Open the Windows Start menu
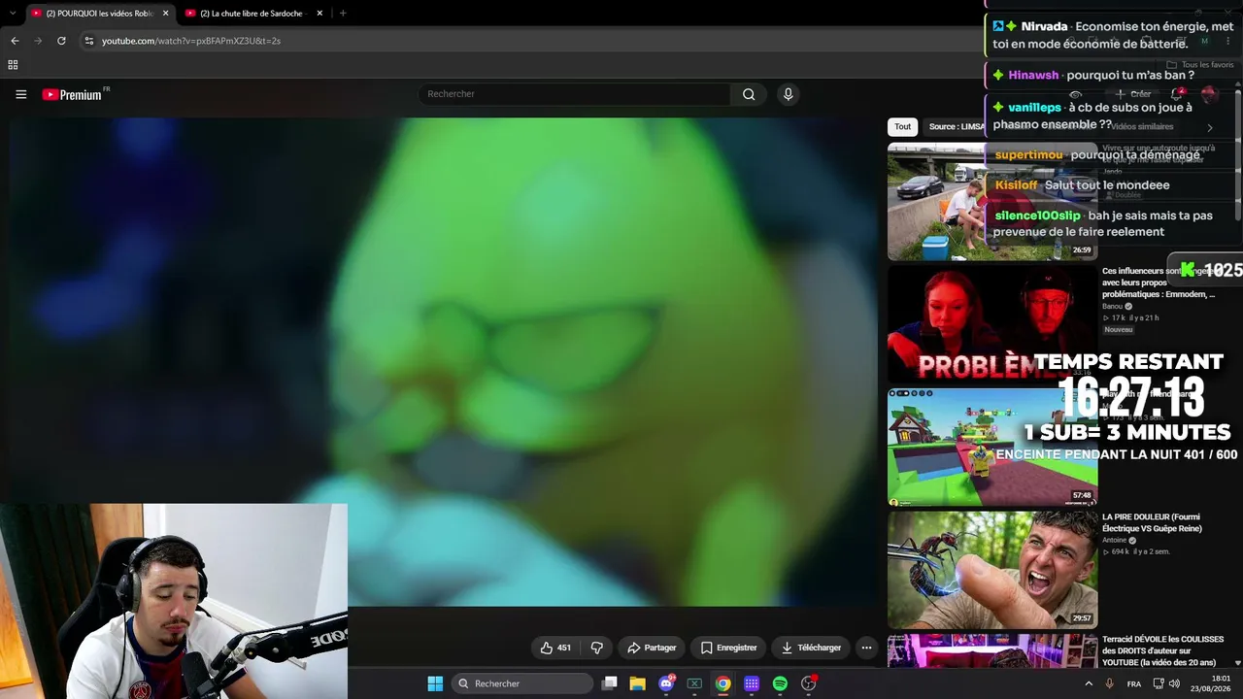 pos(435,683)
